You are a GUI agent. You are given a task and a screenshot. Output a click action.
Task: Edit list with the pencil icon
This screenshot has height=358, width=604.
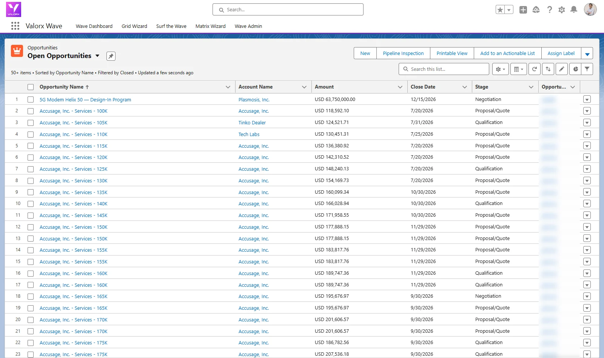562,69
